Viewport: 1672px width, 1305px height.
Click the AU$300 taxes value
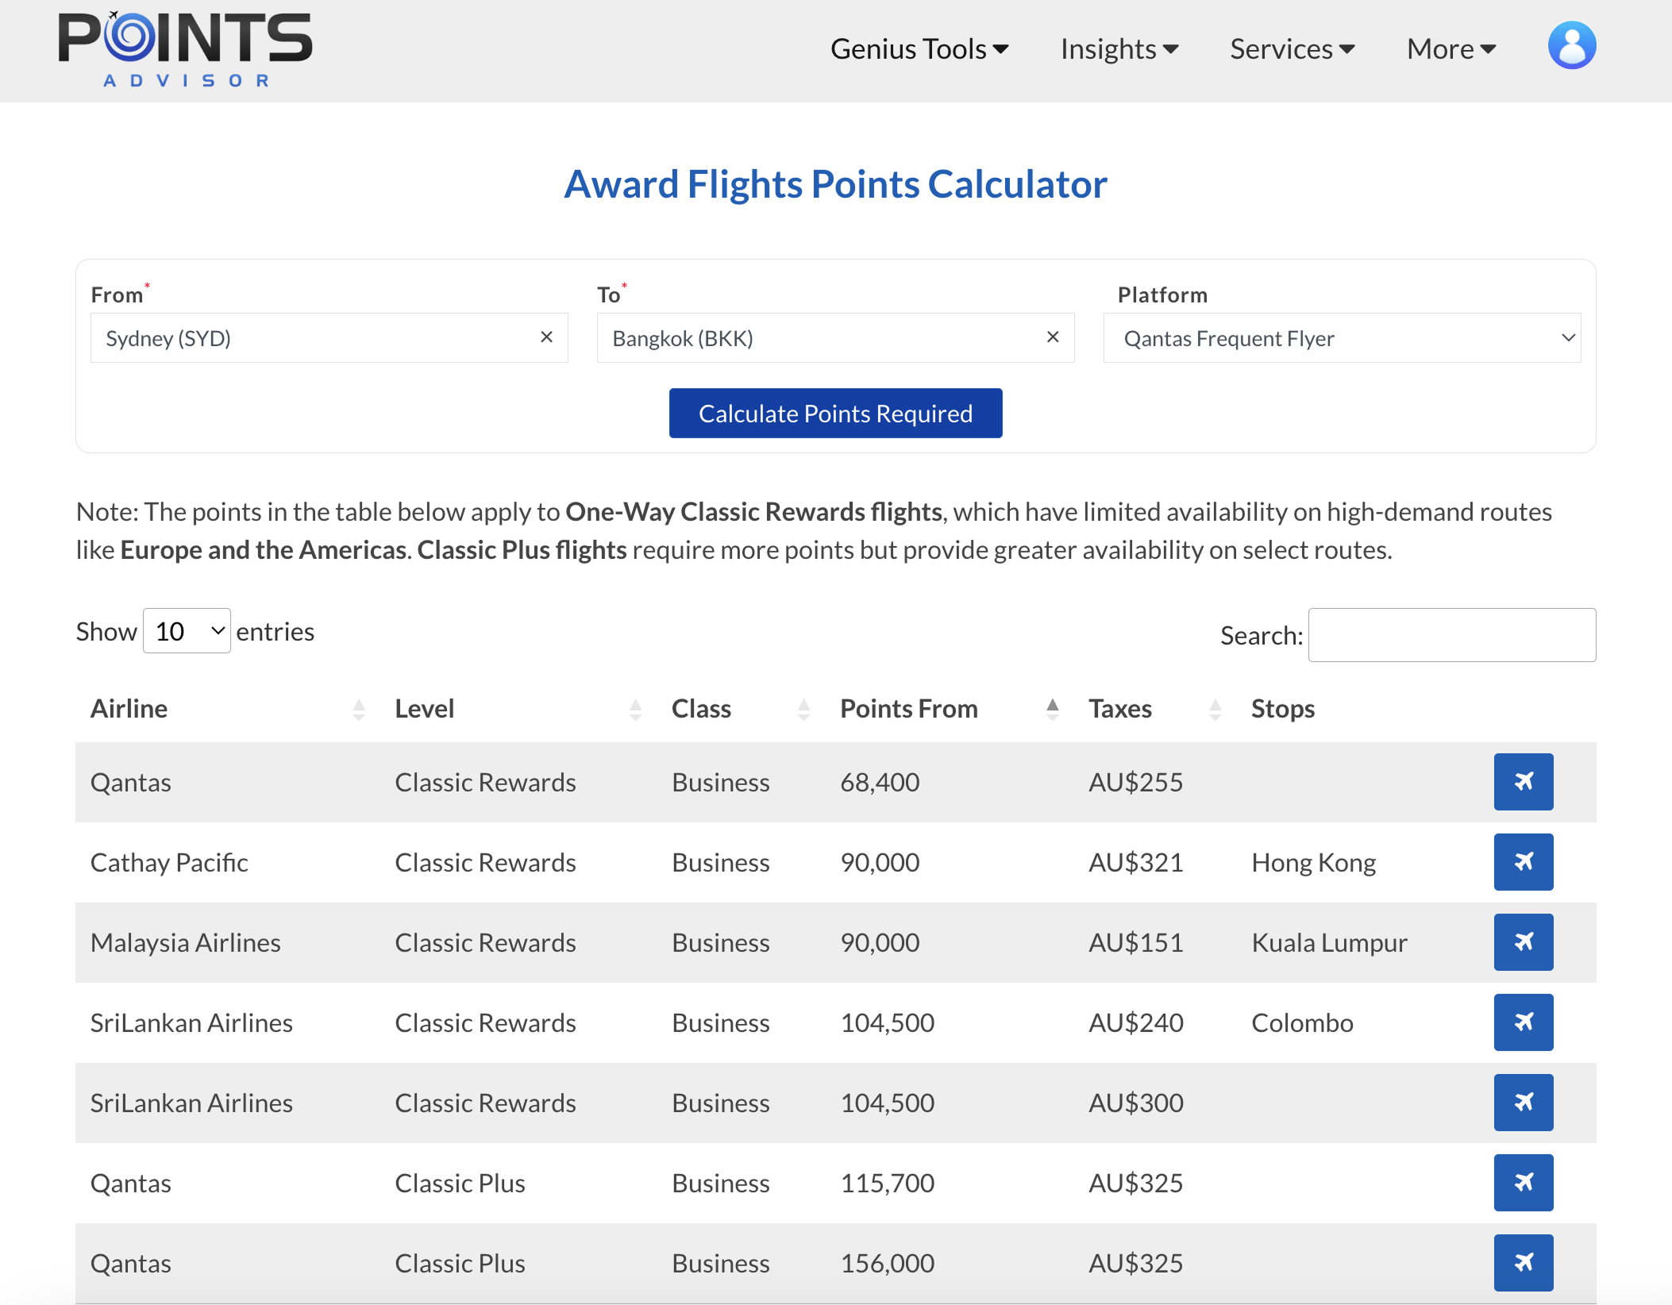pyautogui.click(x=1135, y=1103)
